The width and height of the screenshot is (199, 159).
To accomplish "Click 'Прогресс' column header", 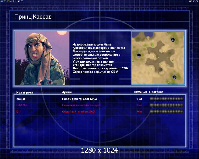I will pyautogui.click(x=156, y=92).
